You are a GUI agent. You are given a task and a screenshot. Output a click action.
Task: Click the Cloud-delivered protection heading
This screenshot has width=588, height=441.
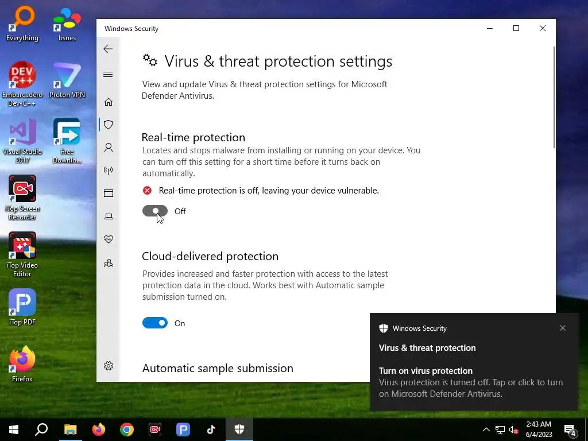210,256
